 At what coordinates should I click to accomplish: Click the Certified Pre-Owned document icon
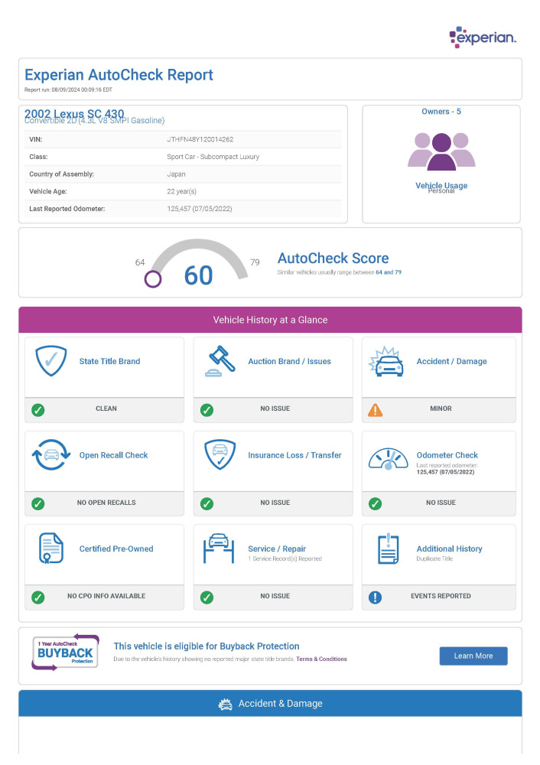click(x=51, y=549)
